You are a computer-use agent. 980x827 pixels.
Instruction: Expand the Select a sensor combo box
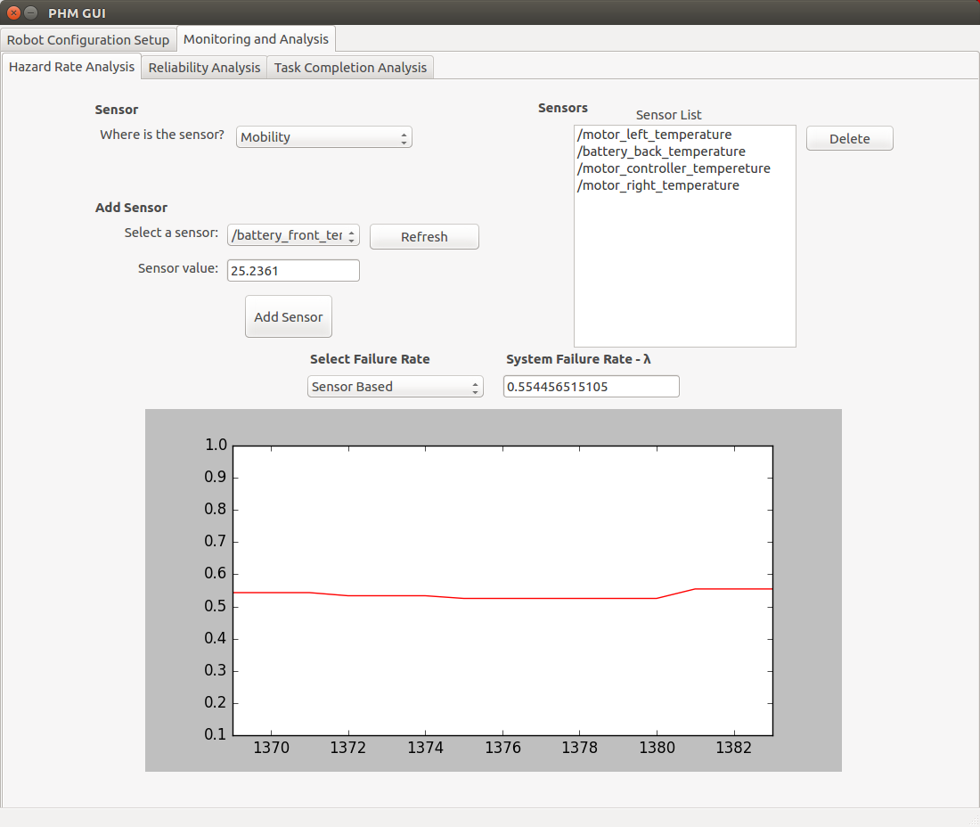(x=293, y=235)
